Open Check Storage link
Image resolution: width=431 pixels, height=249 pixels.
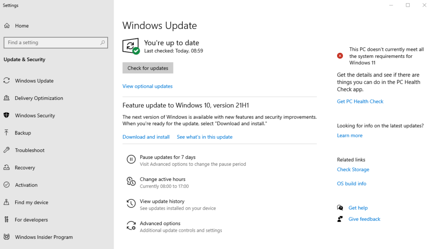click(x=353, y=170)
